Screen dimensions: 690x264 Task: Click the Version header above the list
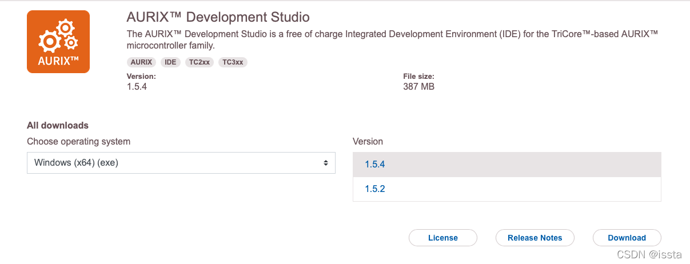pyautogui.click(x=368, y=141)
